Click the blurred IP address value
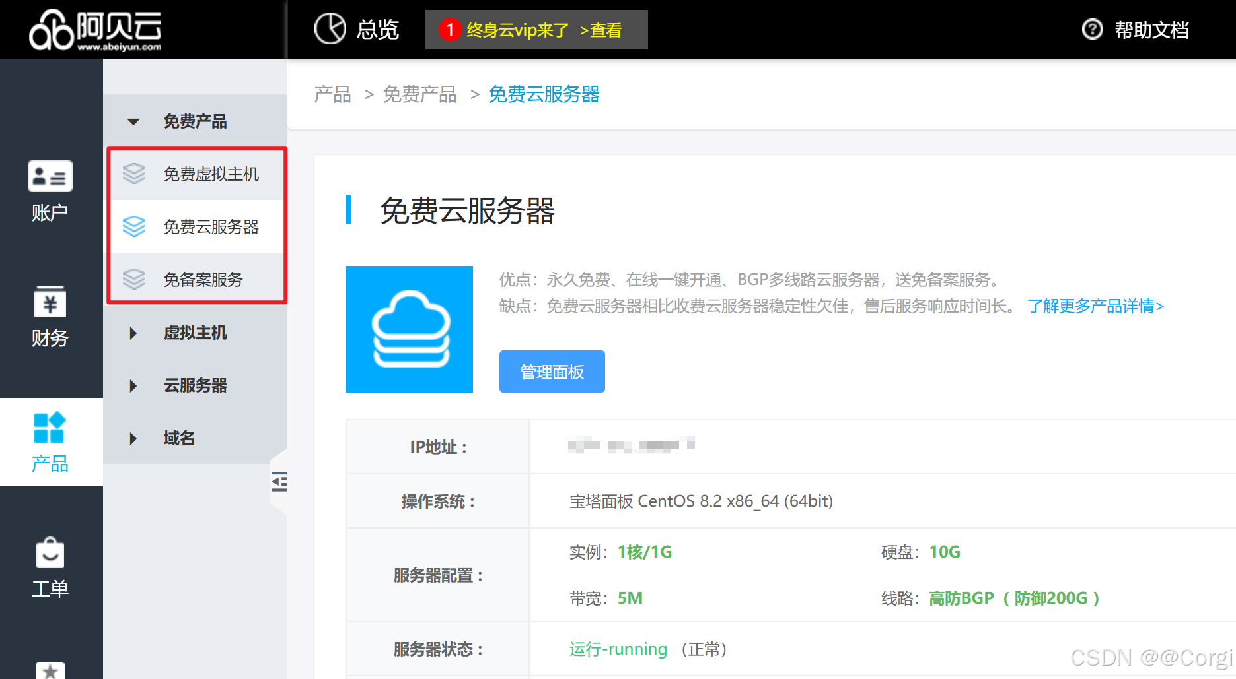1236x679 pixels. pos(632,445)
